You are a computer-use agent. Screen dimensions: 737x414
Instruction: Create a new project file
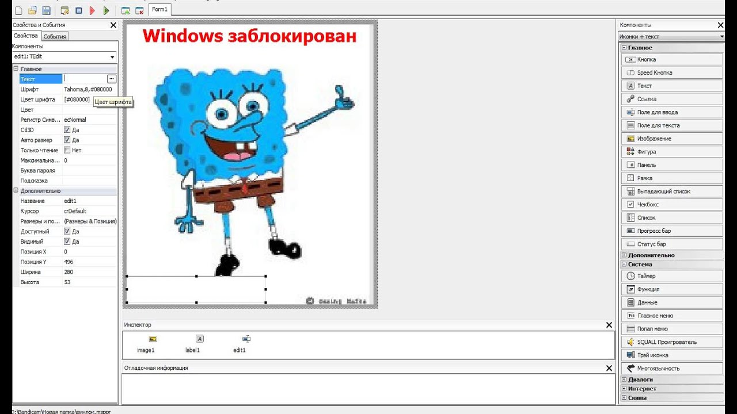click(x=18, y=10)
